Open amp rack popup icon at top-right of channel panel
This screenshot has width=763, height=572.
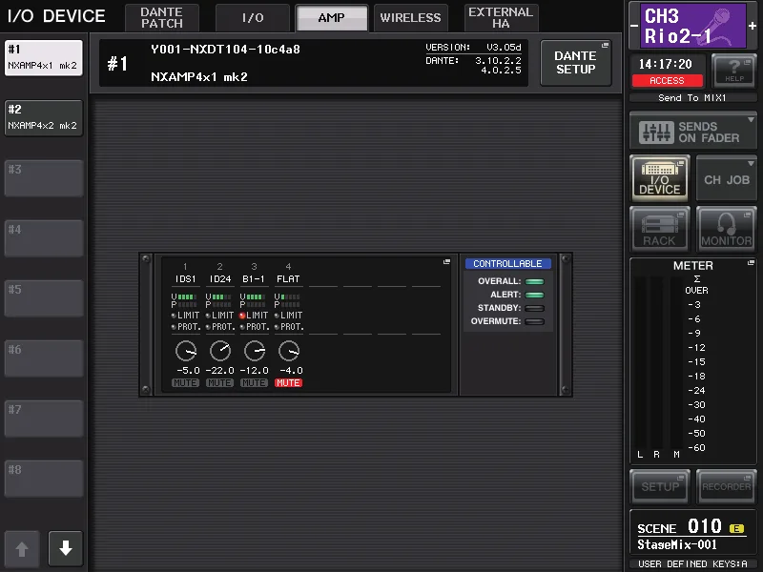(x=446, y=262)
